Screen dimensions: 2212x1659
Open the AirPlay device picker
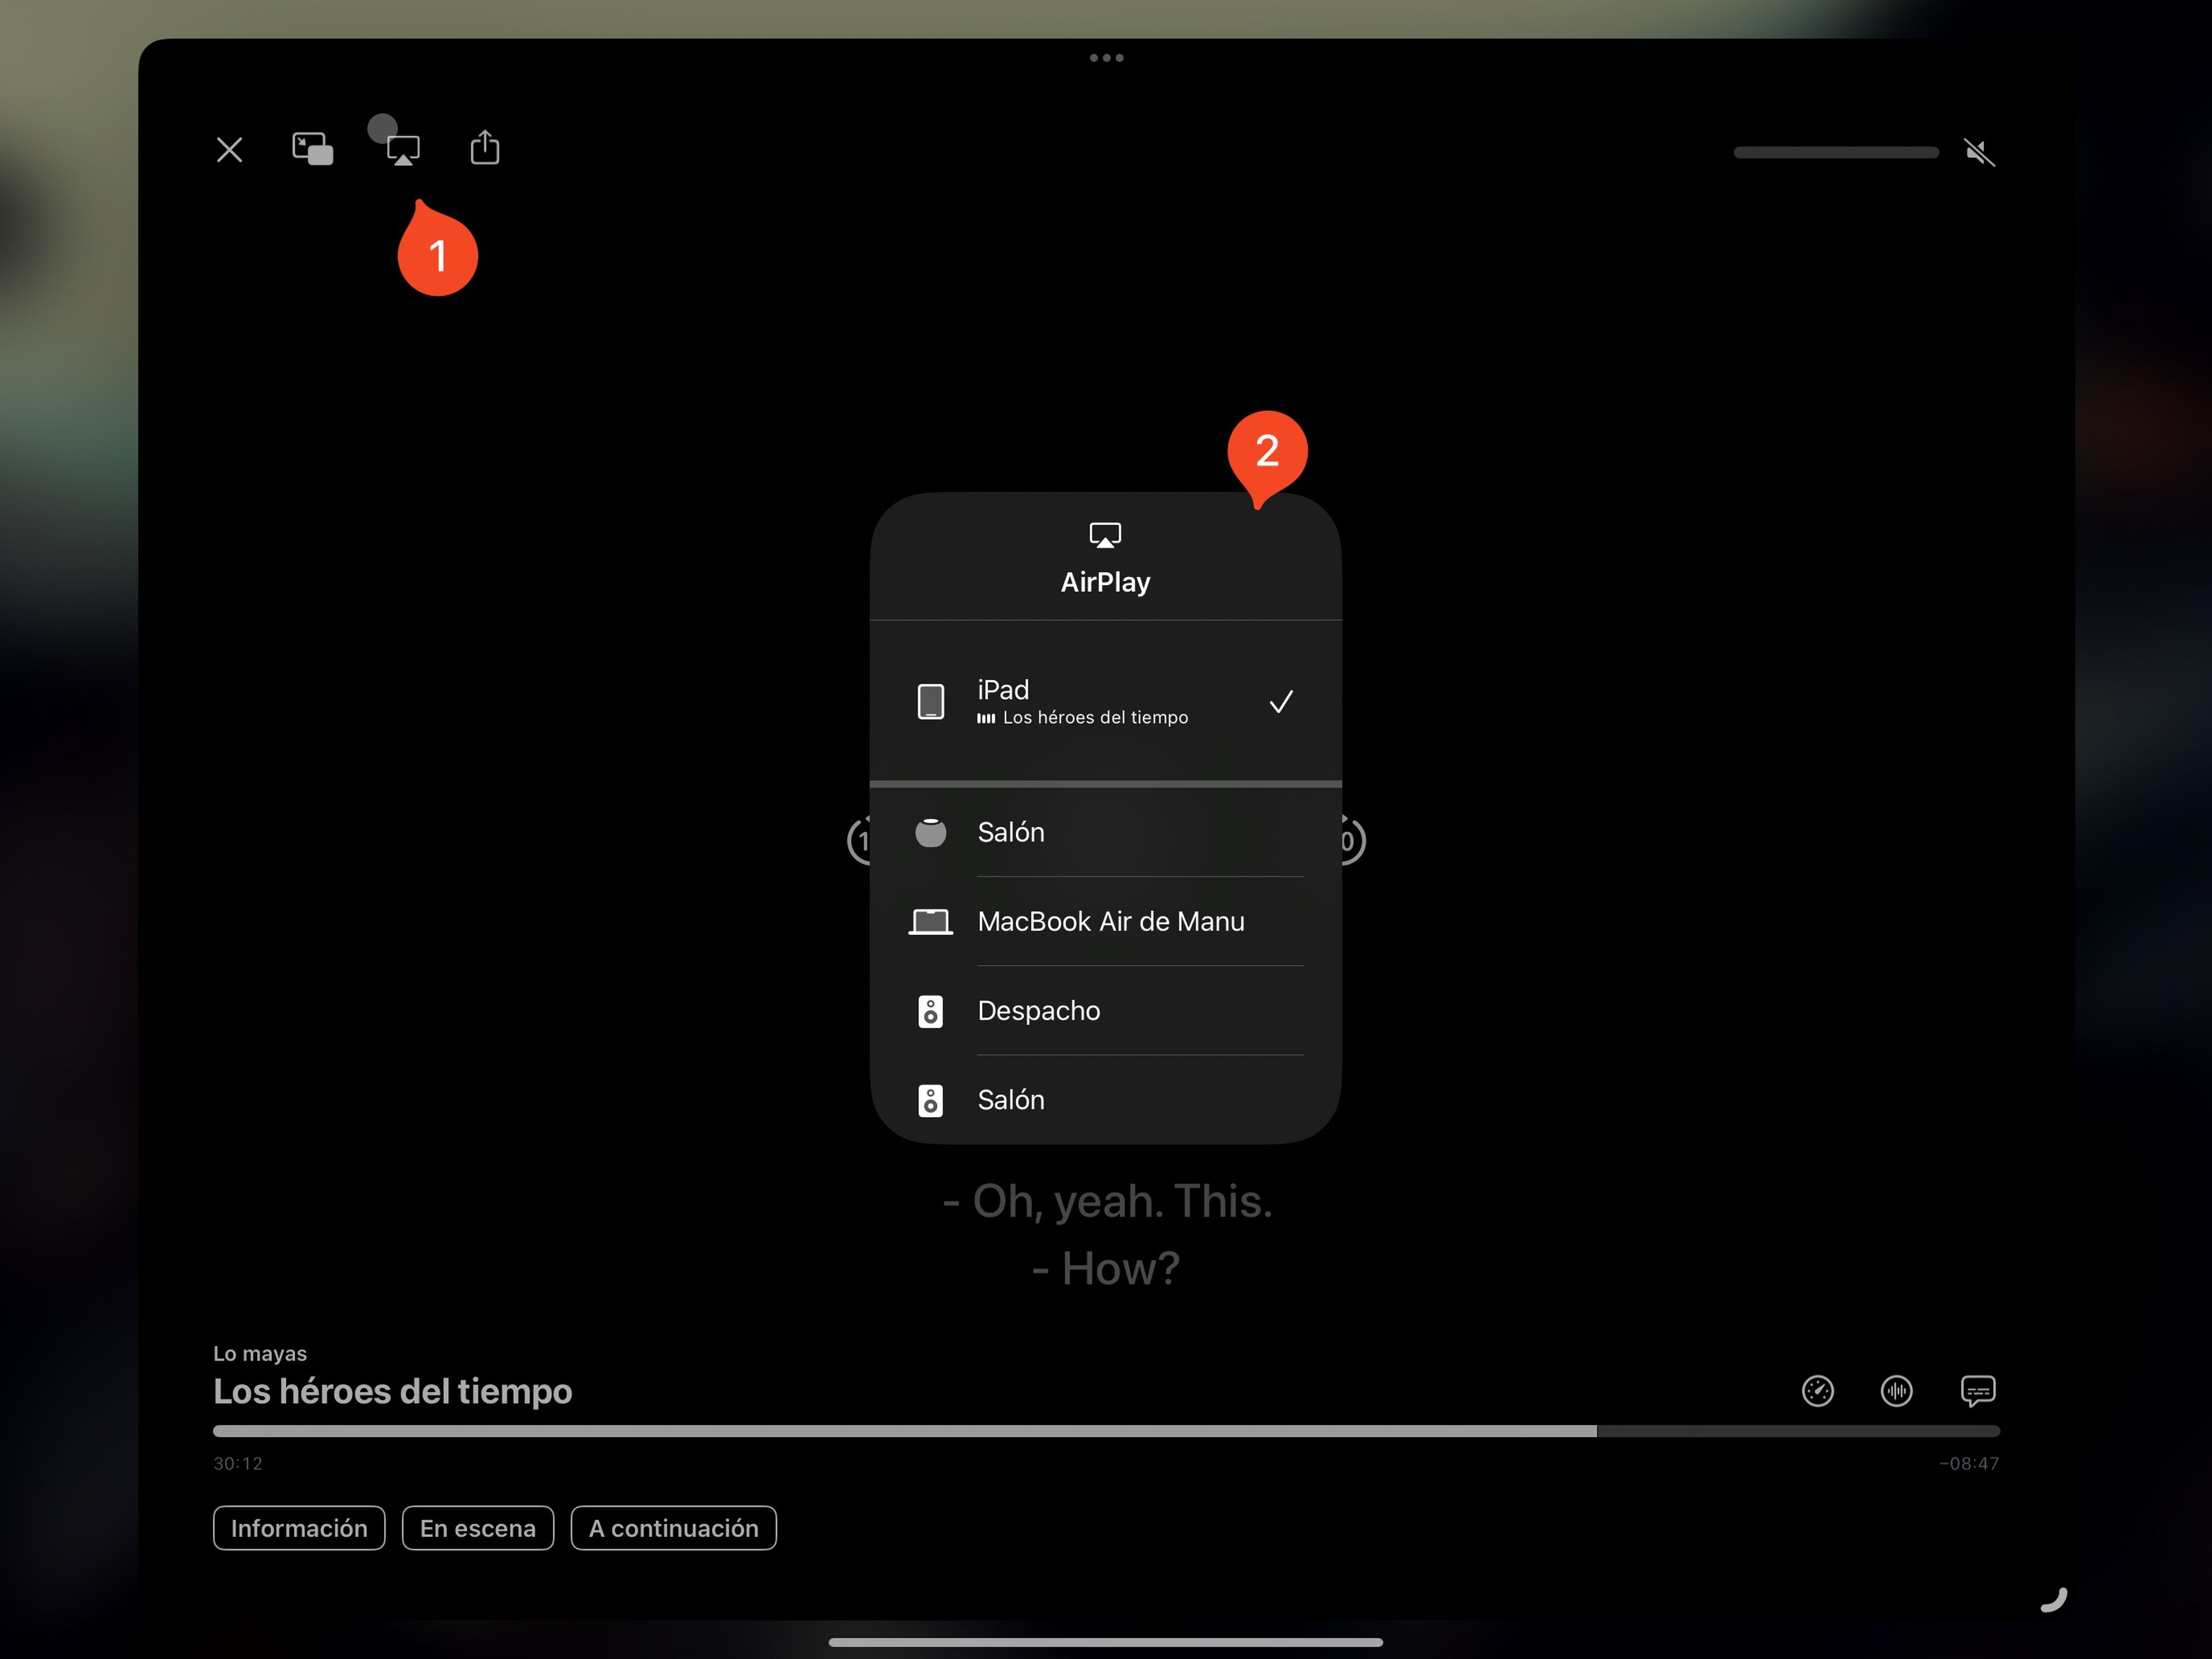tap(403, 150)
